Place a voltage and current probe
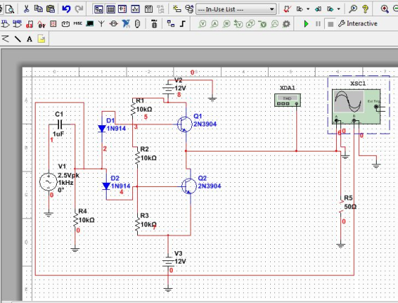Image resolution: width=398 pixels, height=303 pixels. coord(250,24)
